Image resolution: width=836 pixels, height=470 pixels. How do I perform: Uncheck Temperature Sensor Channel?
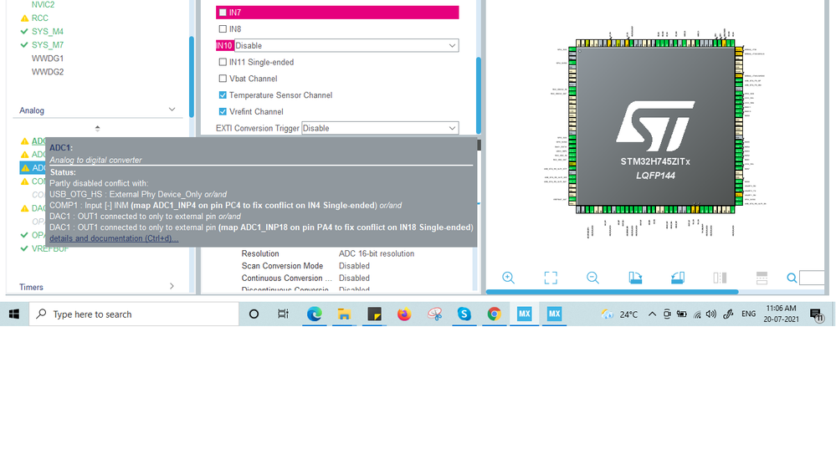click(223, 95)
